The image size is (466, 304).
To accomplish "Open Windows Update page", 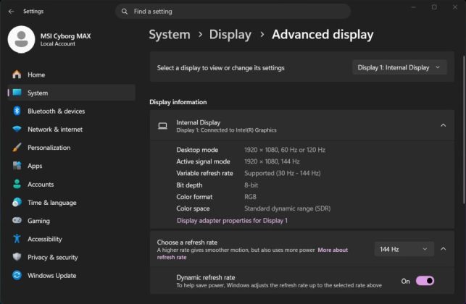I will pyautogui.click(x=71, y=275).
